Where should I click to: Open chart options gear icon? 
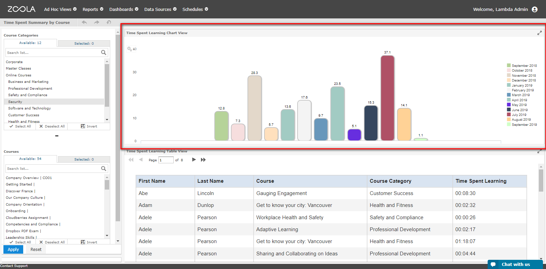pyautogui.click(x=130, y=49)
